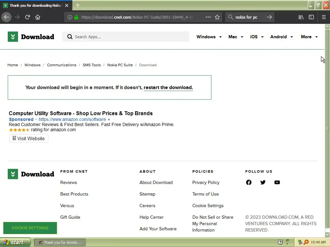The width and height of the screenshot is (330, 247).
Task: Open Best Products footer link
Action: point(74,194)
